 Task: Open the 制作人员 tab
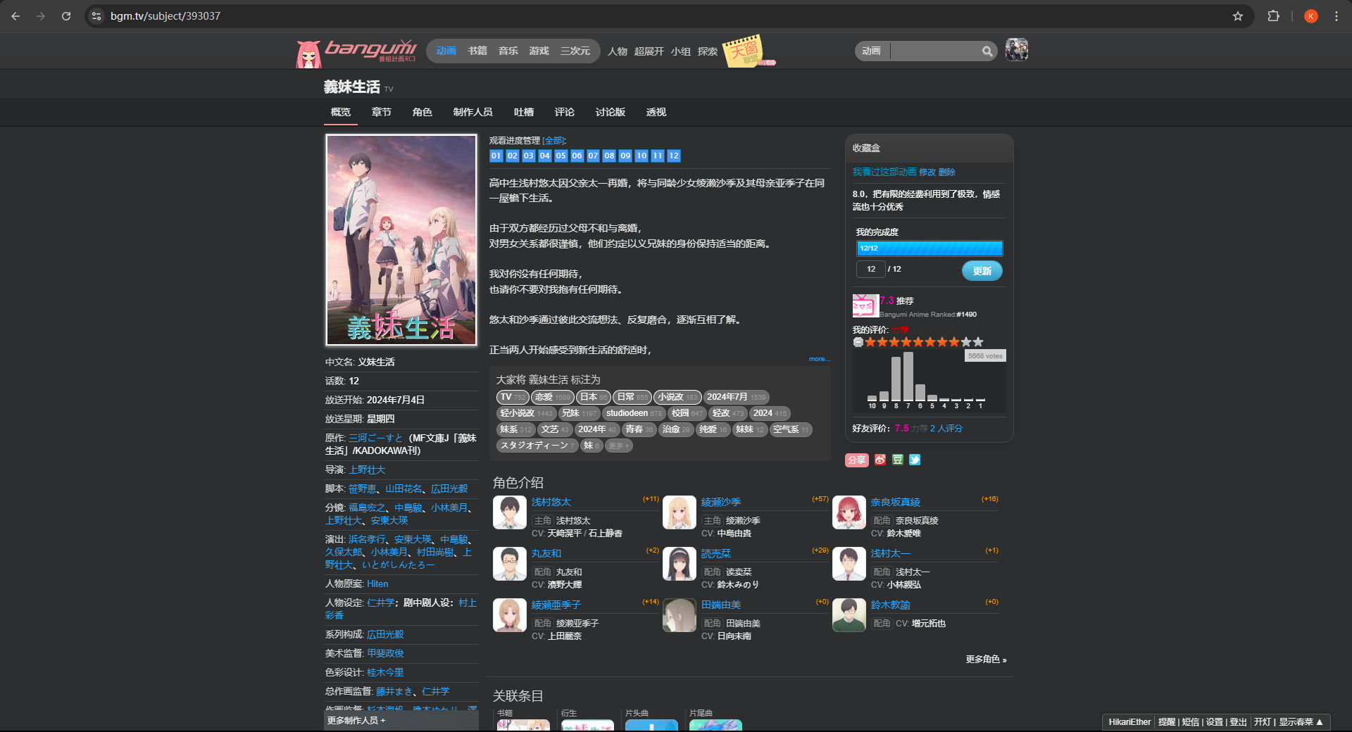click(x=472, y=112)
